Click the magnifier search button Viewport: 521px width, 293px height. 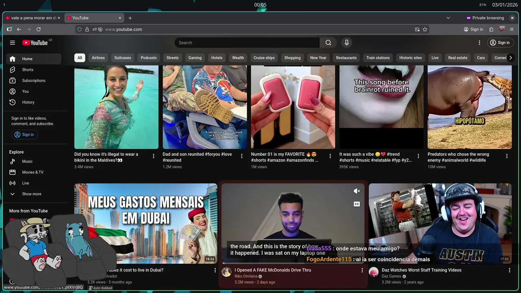(x=328, y=43)
